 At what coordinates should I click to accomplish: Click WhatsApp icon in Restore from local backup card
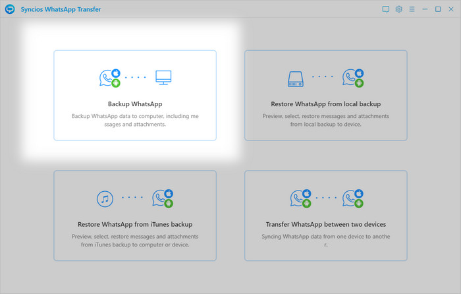pyautogui.click(x=353, y=78)
